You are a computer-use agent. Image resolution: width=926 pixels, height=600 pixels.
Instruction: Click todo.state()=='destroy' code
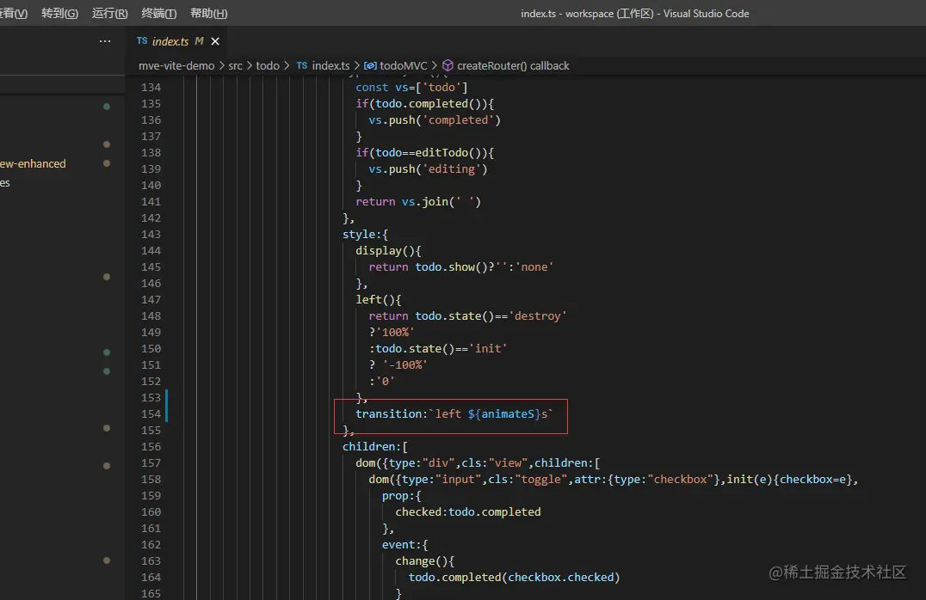491,316
